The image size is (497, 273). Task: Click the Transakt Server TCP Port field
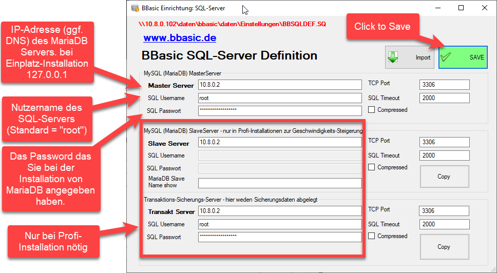click(444, 210)
